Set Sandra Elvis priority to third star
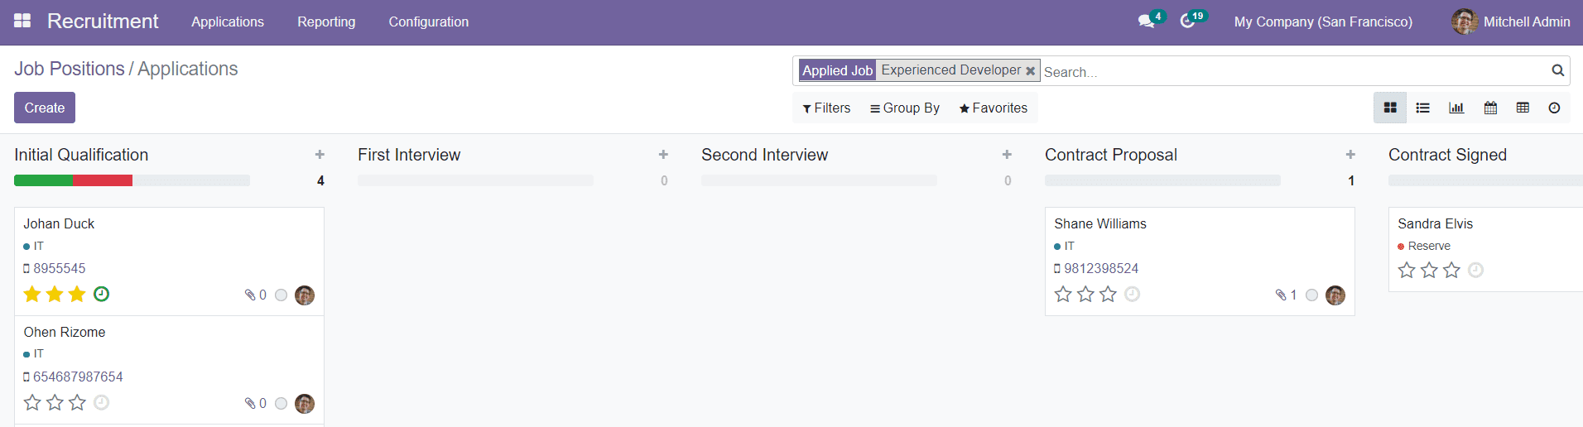 (x=1451, y=270)
